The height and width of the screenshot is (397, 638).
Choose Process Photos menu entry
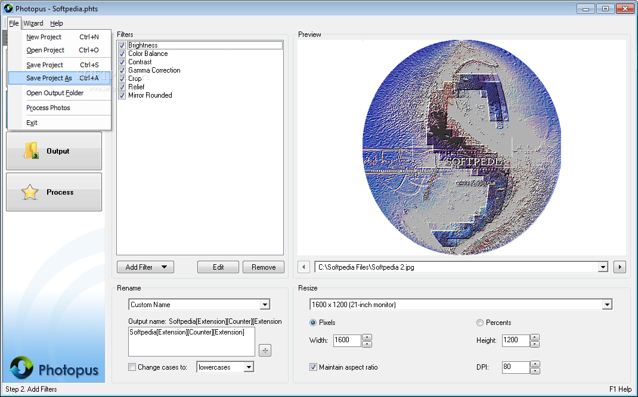pyautogui.click(x=60, y=108)
